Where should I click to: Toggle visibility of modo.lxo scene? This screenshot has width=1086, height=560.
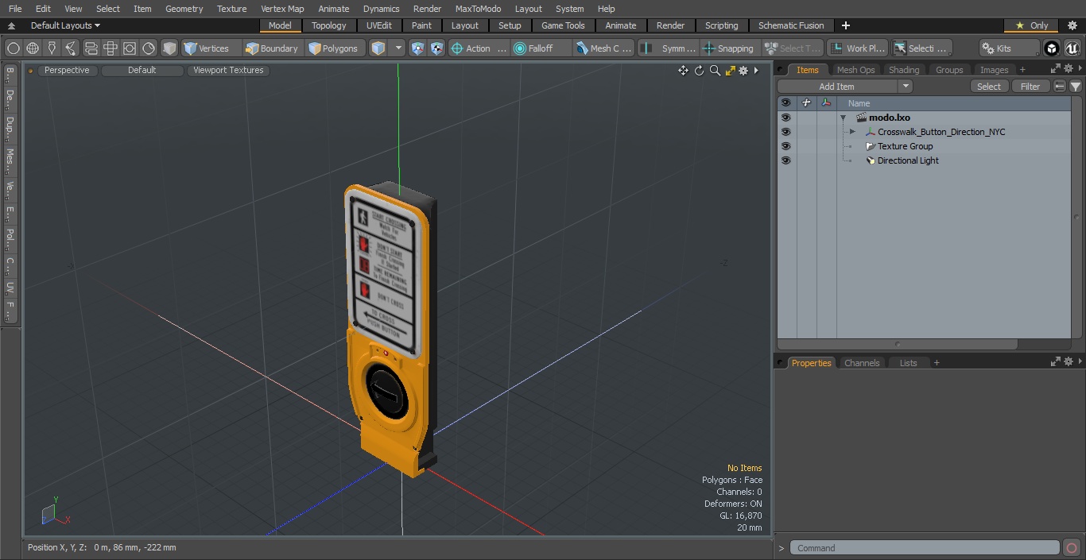785,118
